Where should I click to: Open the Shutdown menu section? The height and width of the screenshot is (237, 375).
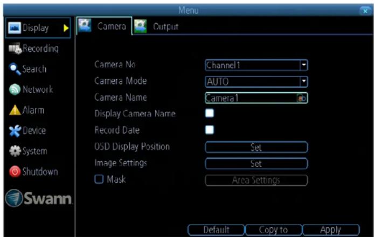33,172
